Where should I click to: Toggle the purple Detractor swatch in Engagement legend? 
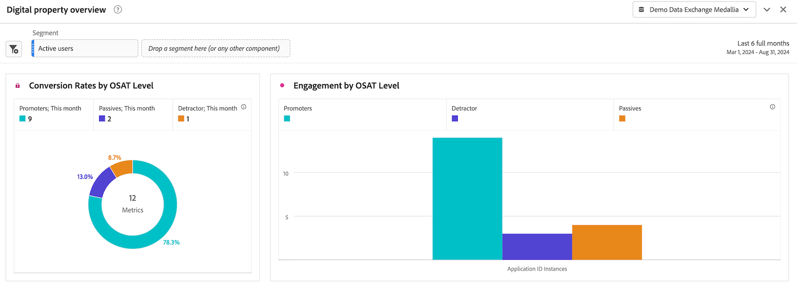pos(455,119)
